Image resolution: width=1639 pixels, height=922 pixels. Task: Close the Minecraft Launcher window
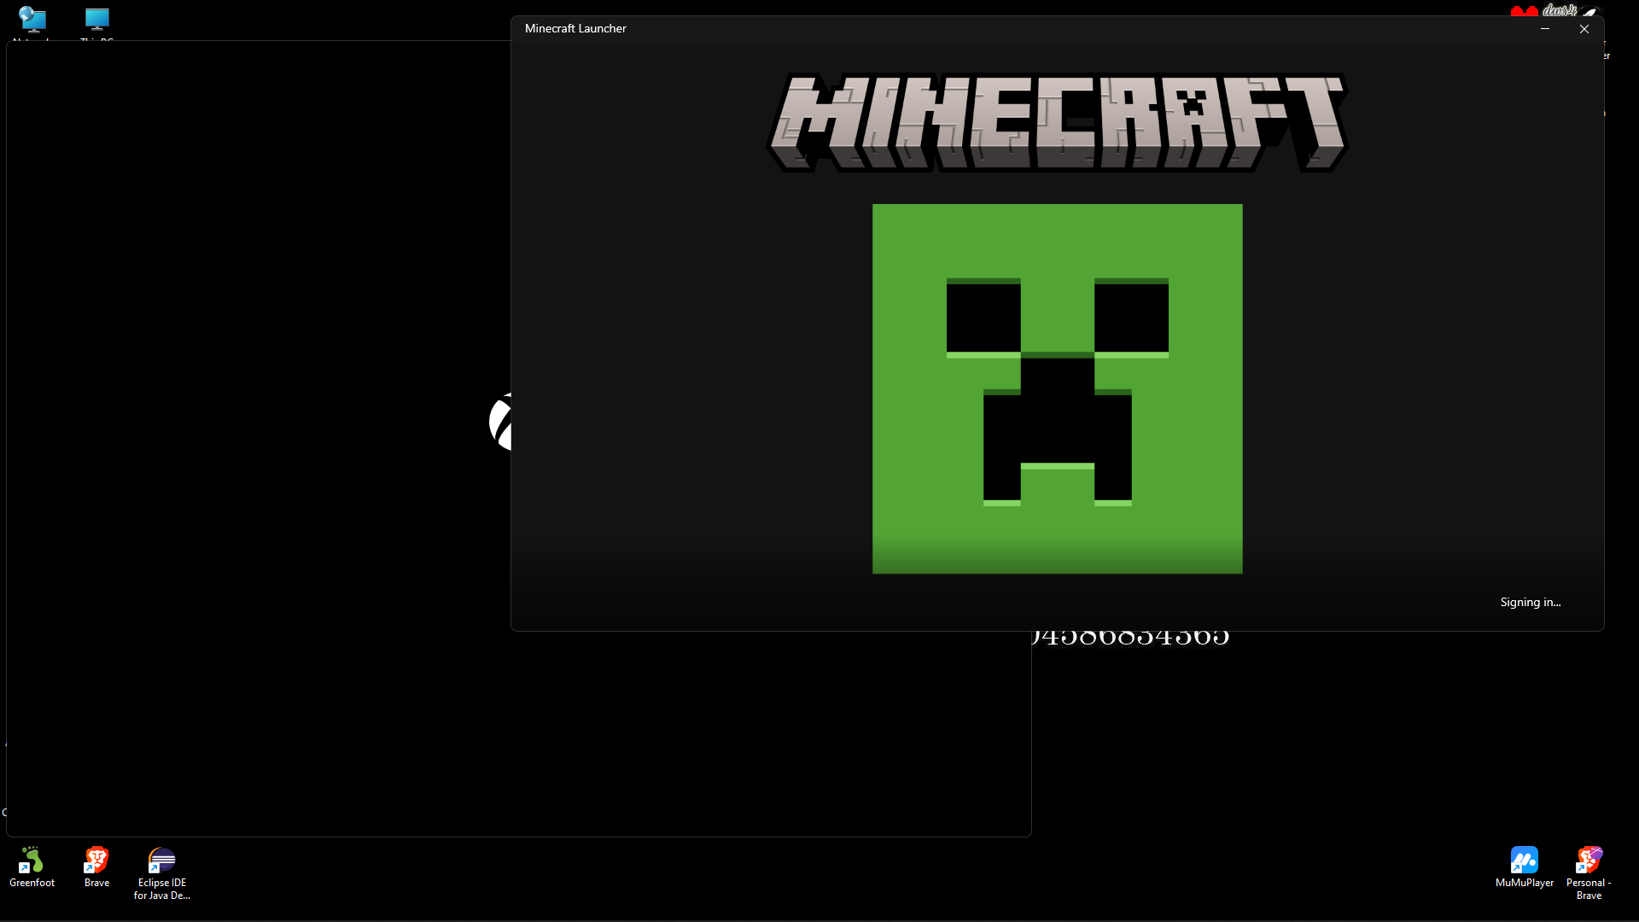(x=1584, y=28)
